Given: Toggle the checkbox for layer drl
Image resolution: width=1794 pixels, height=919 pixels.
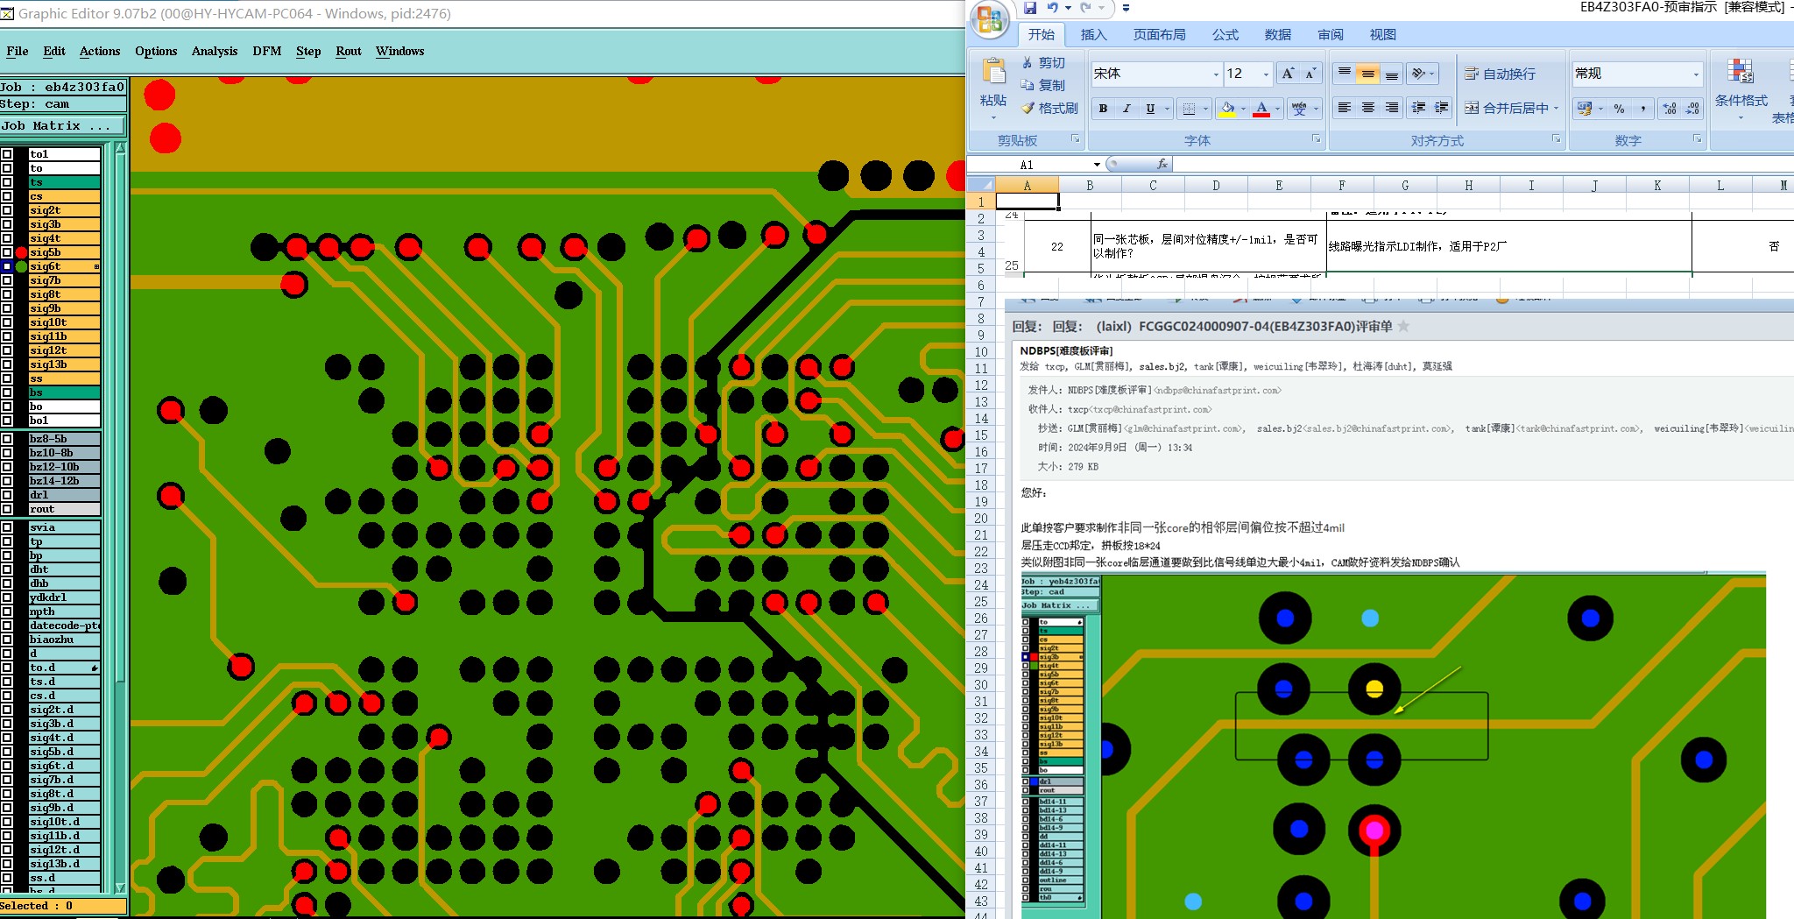Looking at the screenshot, I should [x=7, y=495].
